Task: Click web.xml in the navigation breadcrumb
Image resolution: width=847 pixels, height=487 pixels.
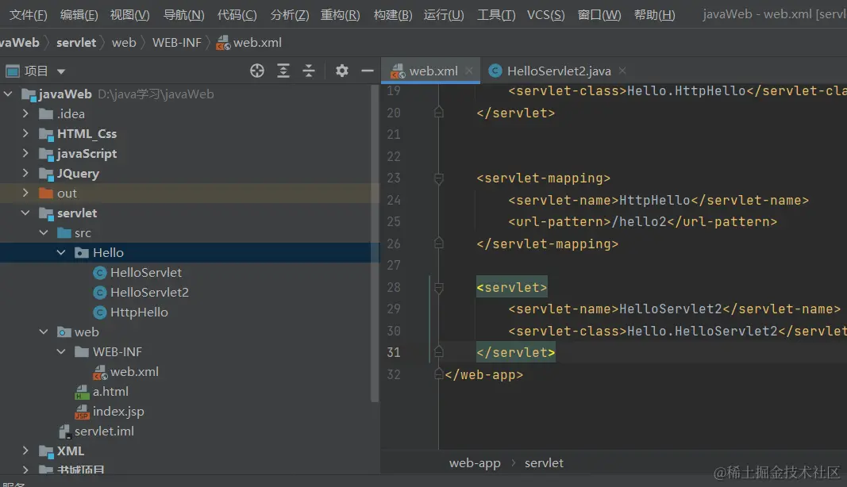Action: click(249, 43)
